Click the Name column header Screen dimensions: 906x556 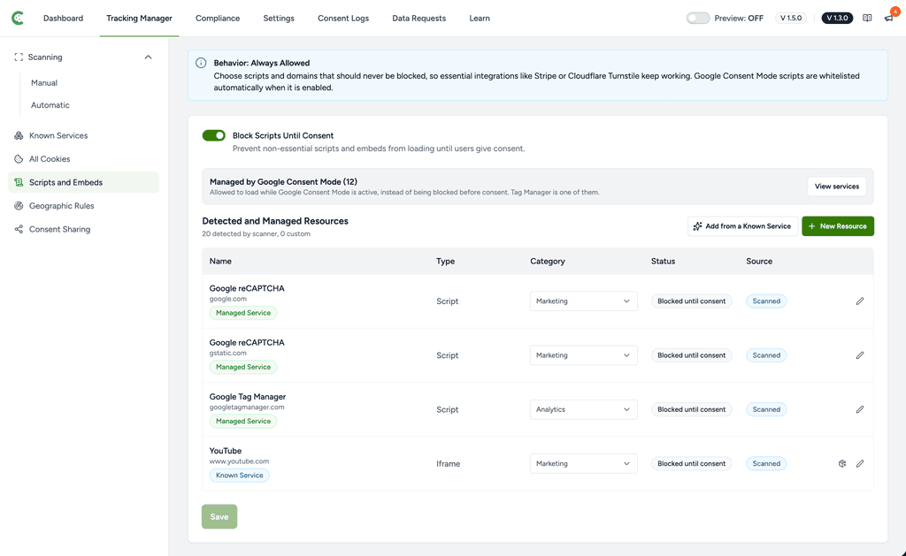click(220, 261)
